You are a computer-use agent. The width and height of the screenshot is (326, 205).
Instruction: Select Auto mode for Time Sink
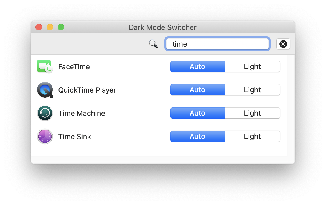tap(197, 136)
